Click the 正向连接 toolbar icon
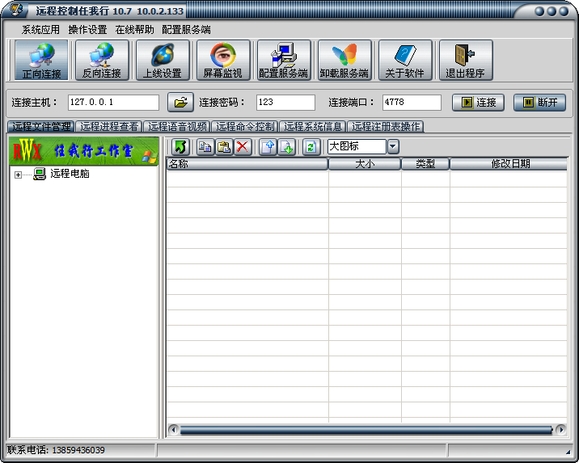579x463 pixels. 41,60
